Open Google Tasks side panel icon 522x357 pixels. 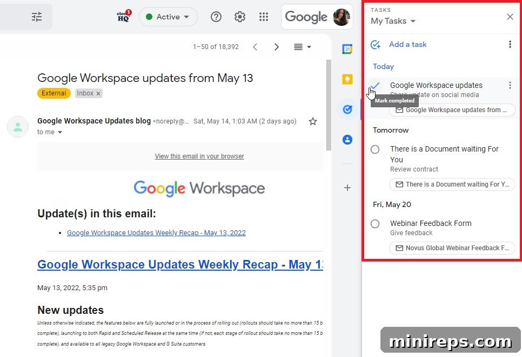(347, 109)
